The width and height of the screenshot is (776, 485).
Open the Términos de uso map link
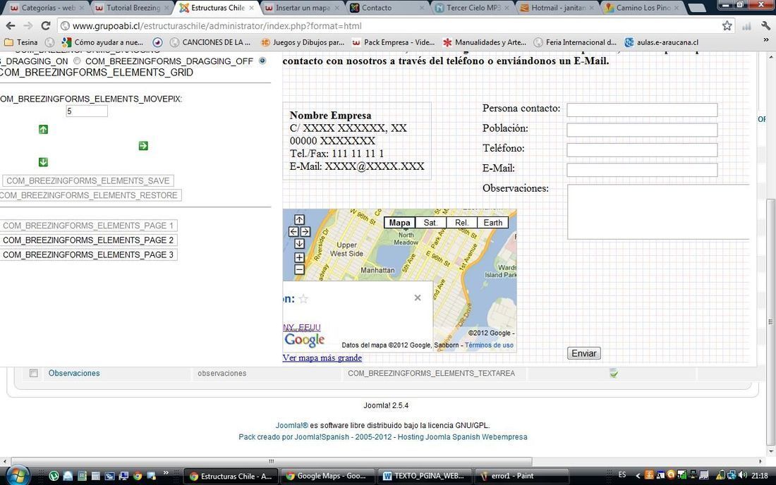click(489, 345)
